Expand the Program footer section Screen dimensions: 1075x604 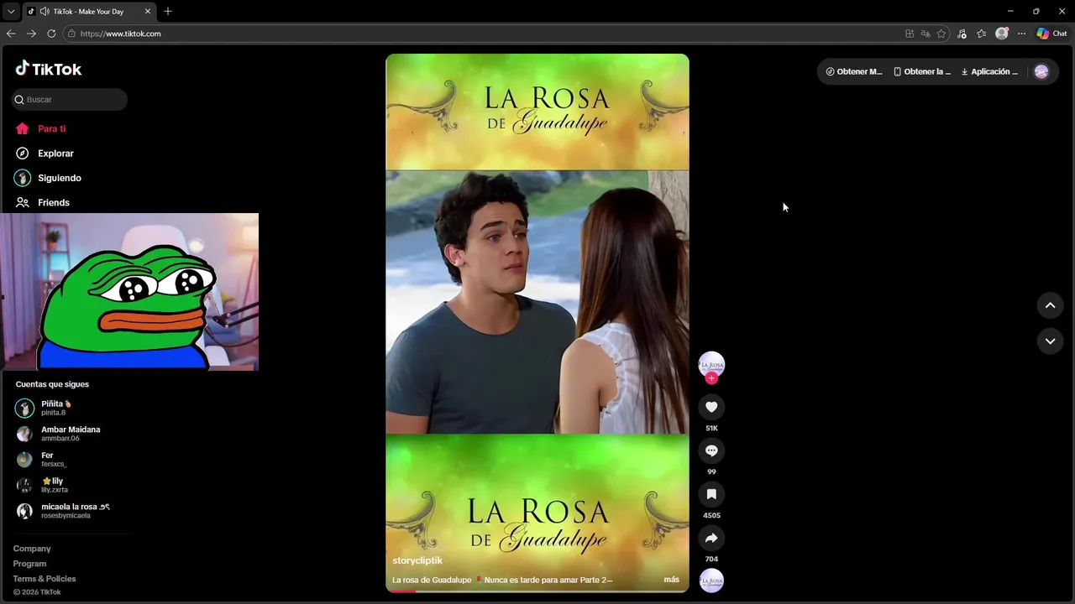(29, 564)
